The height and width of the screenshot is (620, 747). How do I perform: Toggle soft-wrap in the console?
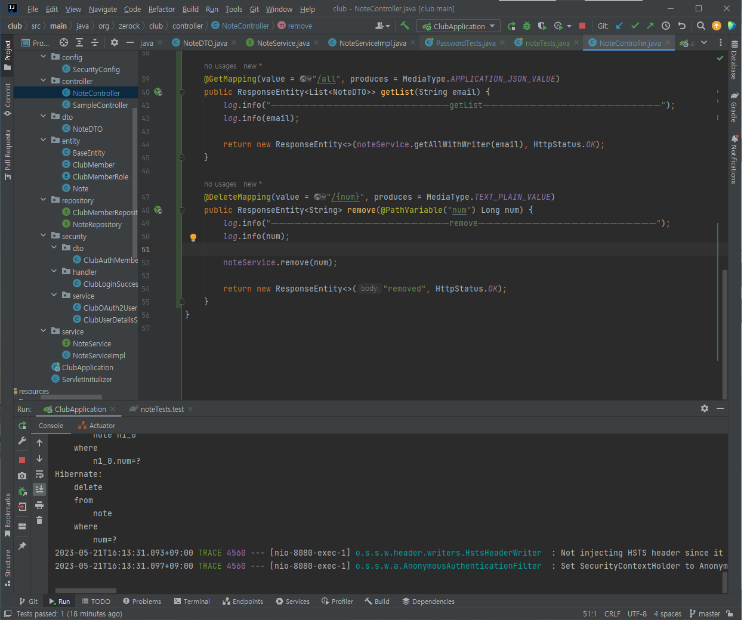pyautogui.click(x=39, y=474)
